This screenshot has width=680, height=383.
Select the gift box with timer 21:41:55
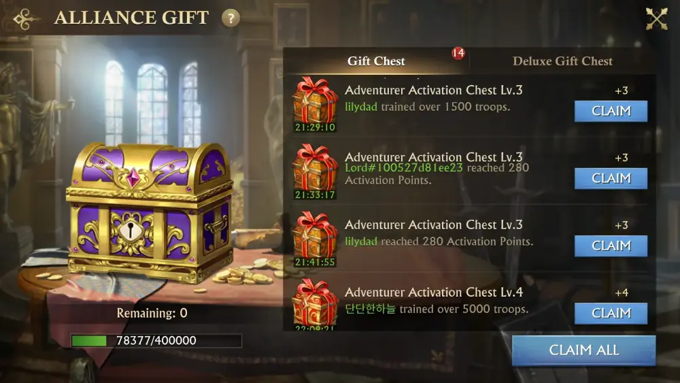[x=315, y=239]
